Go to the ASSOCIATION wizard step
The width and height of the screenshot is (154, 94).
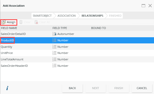pos(66,16)
